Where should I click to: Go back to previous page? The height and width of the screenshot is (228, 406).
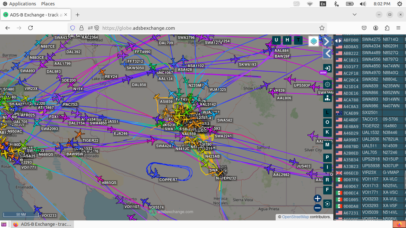[8, 28]
